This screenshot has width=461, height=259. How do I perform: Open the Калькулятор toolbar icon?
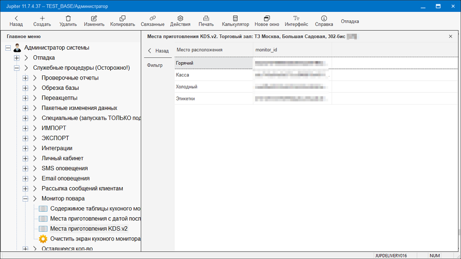tap(235, 18)
